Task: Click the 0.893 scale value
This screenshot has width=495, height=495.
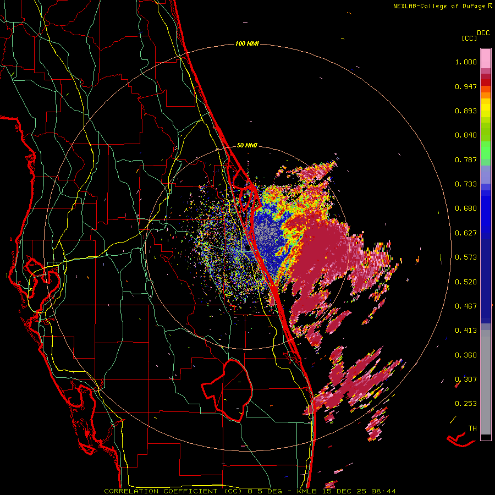Action: 466,111
